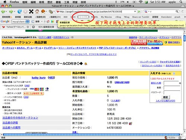Open the Google toolbar search combo box arrow
Viewport: 186px width, 140px height.
click(28, 22)
